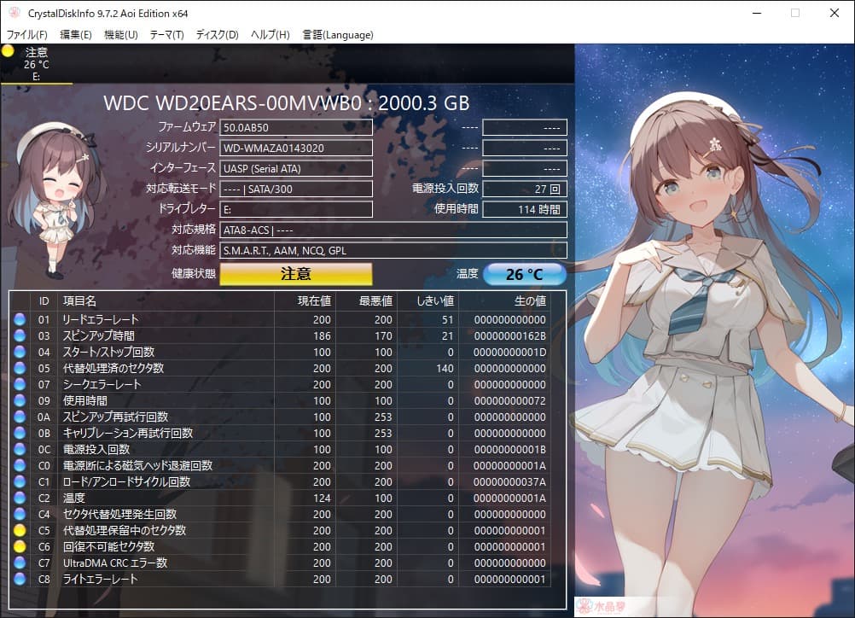Screen dimensions: 855x618
Task: Select the ライトエラーレート row name
Action: [x=101, y=579]
